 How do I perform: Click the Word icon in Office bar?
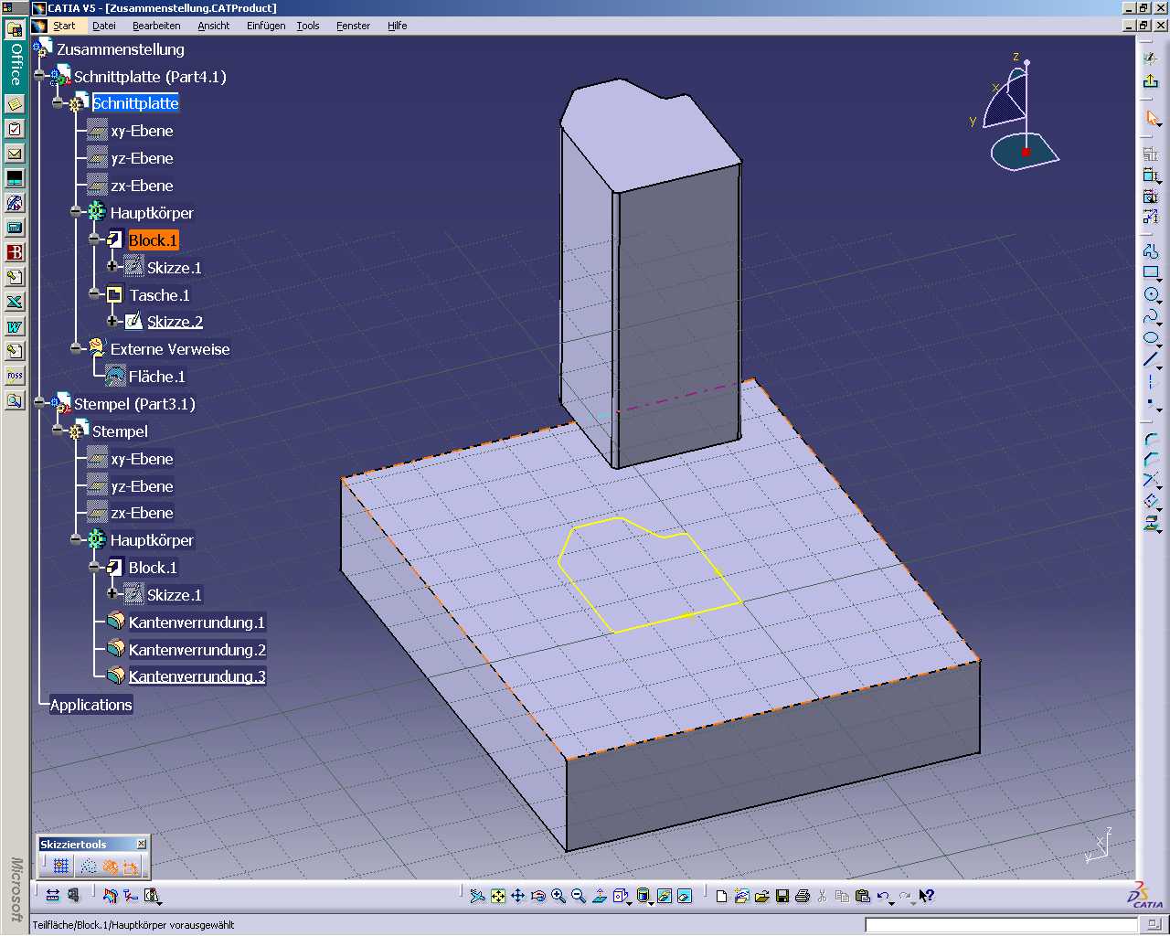[15, 326]
